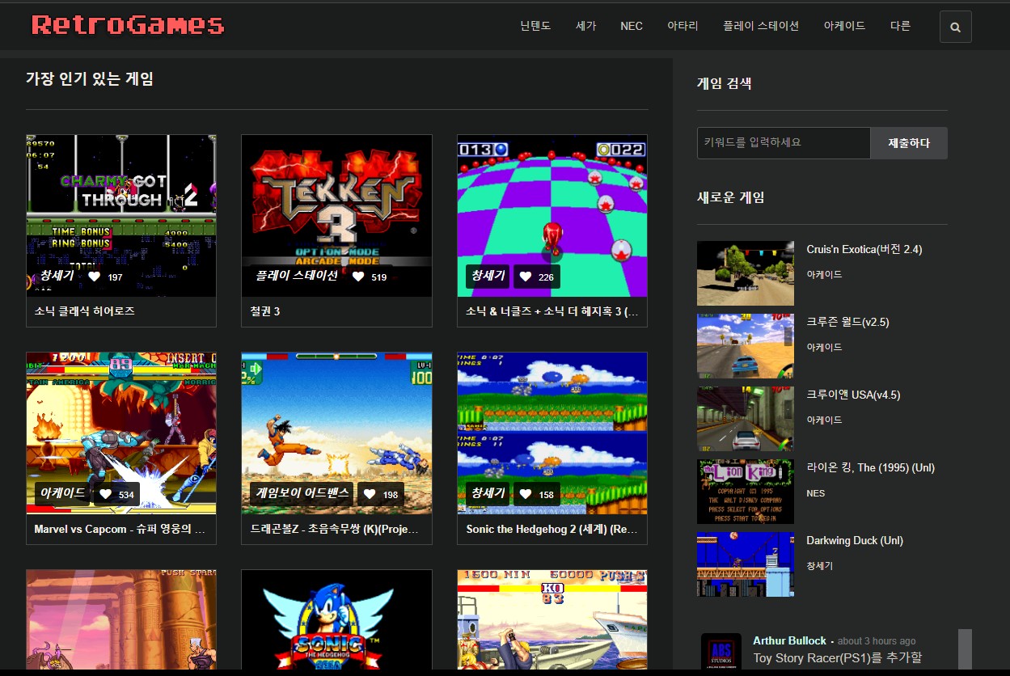Image resolution: width=1010 pixels, height=676 pixels.
Task: Click heart icon on Sonic the Hedgehog 2 (158)
Action: point(525,494)
